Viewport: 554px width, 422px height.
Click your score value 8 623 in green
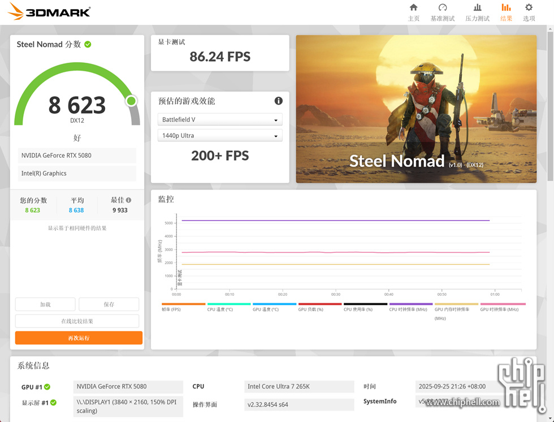33,210
